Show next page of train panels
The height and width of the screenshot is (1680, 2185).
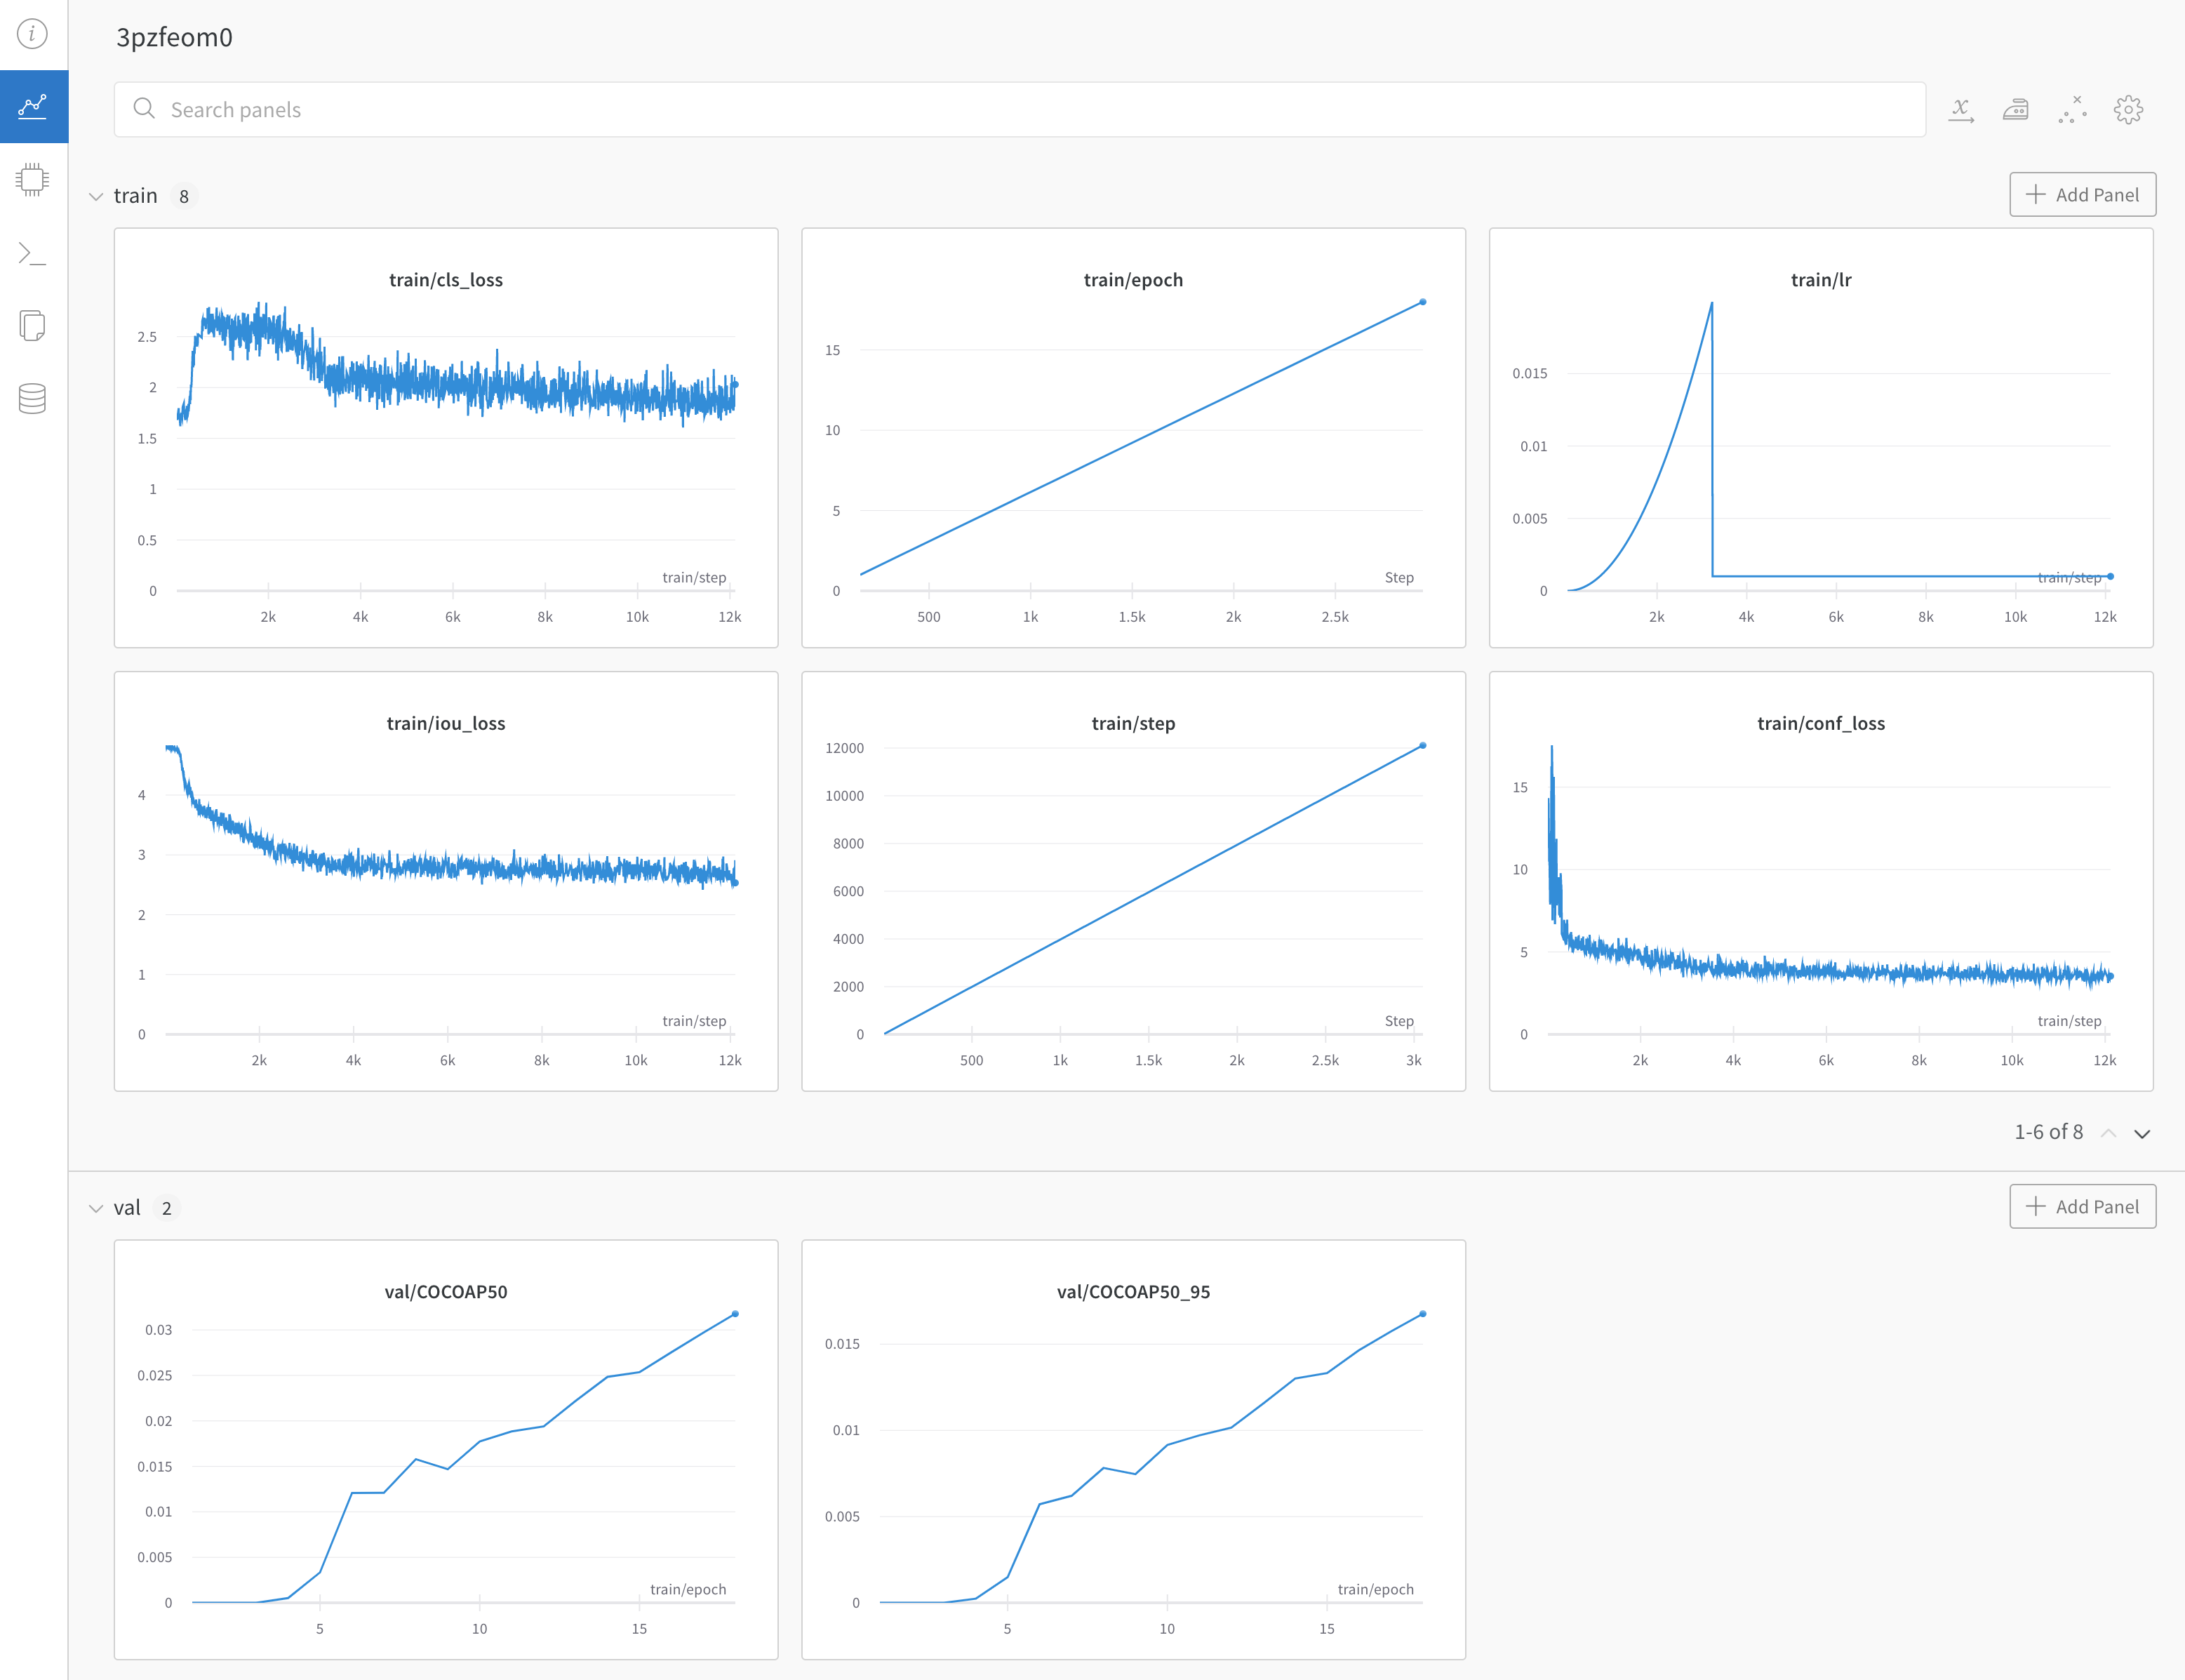pyautogui.click(x=2142, y=1133)
